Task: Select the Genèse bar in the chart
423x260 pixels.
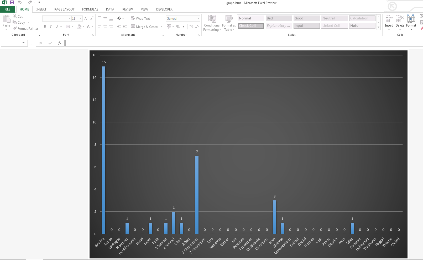Action: (x=104, y=150)
